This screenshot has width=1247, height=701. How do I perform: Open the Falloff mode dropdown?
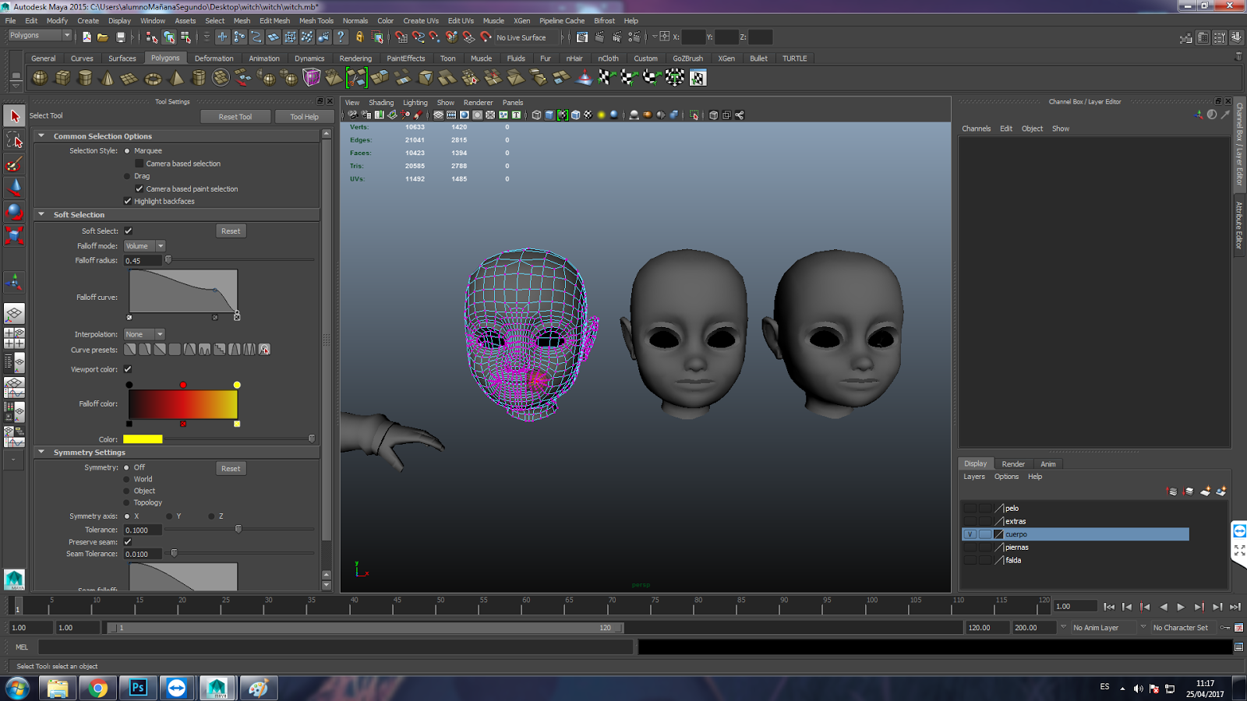click(x=144, y=246)
